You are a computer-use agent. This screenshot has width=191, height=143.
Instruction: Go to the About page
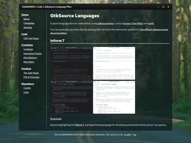point(27,19)
